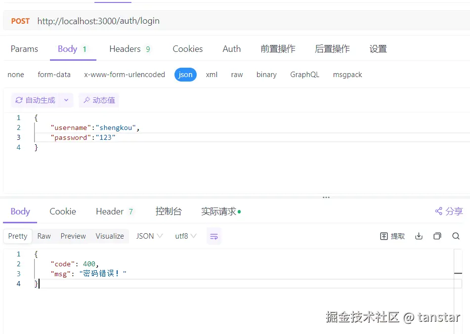470x334 pixels.
Task: Switch to response Cookie tab
Action: click(63, 211)
